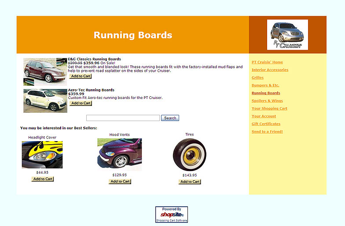Open the Tires product image
The image size is (345, 226).
pyautogui.click(x=189, y=154)
